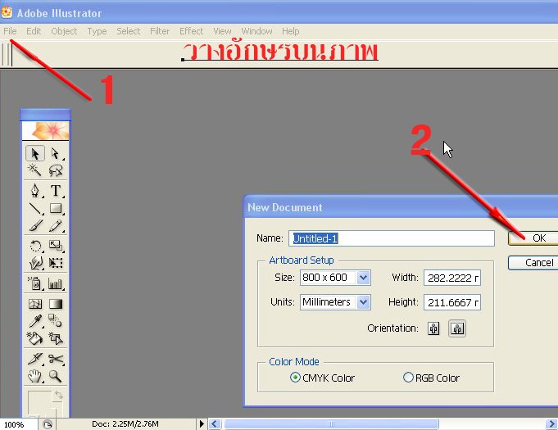Select the Type tool
This screenshot has width=558, height=430.
[x=55, y=191]
